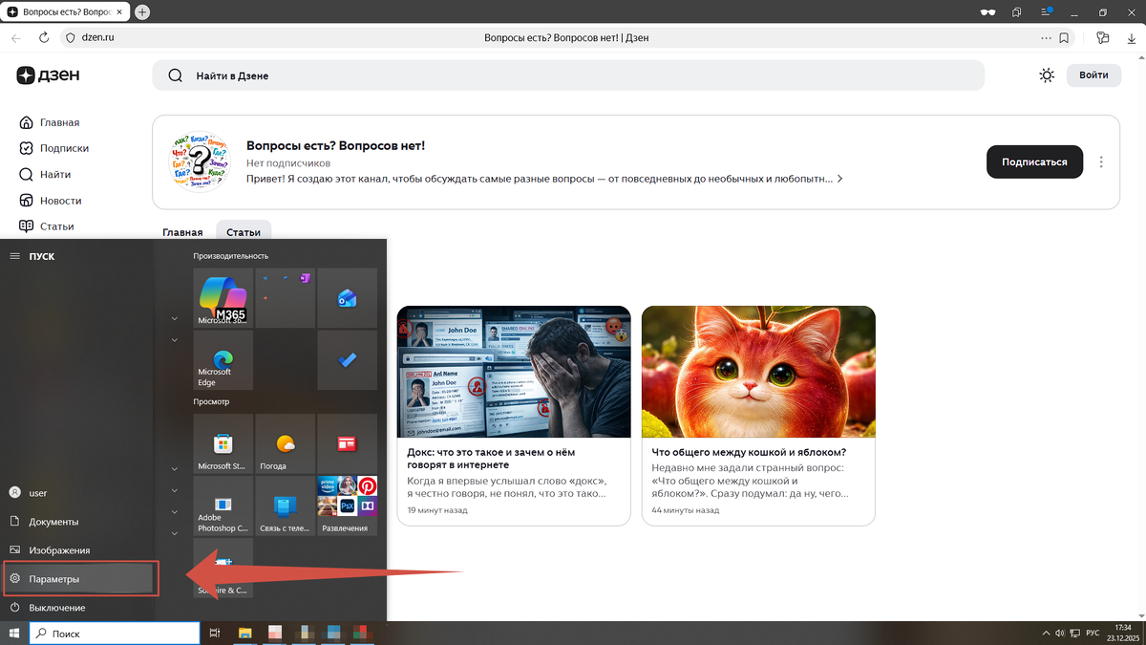
Task: Open the user account in Start menu
Action: [76, 493]
